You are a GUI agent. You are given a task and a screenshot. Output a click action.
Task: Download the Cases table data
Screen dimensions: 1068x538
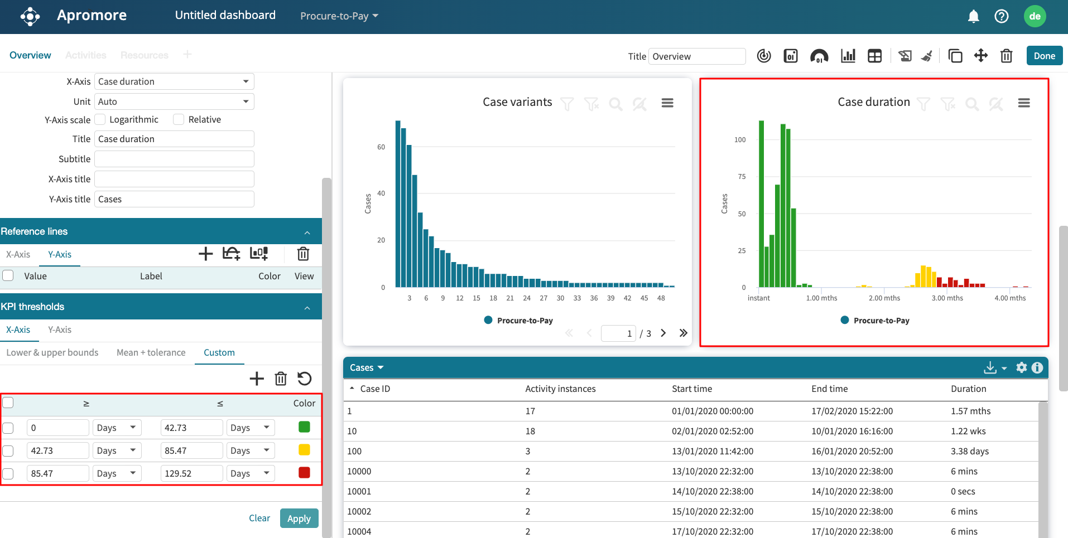990,367
